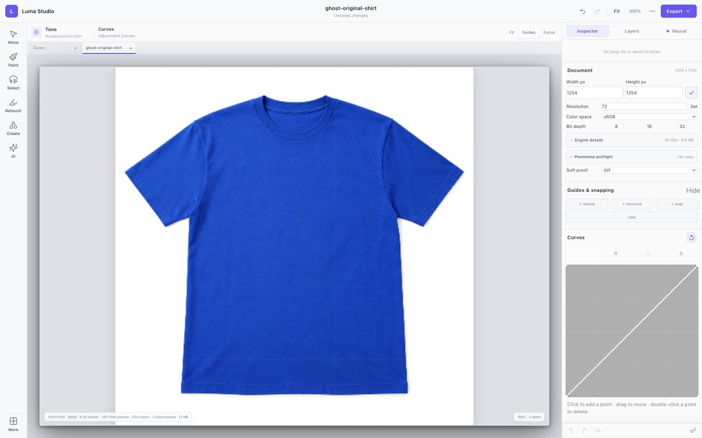Image resolution: width=702 pixels, height=438 pixels.
Task: Expand Photoshop preflight section
Action: (632, 157)
